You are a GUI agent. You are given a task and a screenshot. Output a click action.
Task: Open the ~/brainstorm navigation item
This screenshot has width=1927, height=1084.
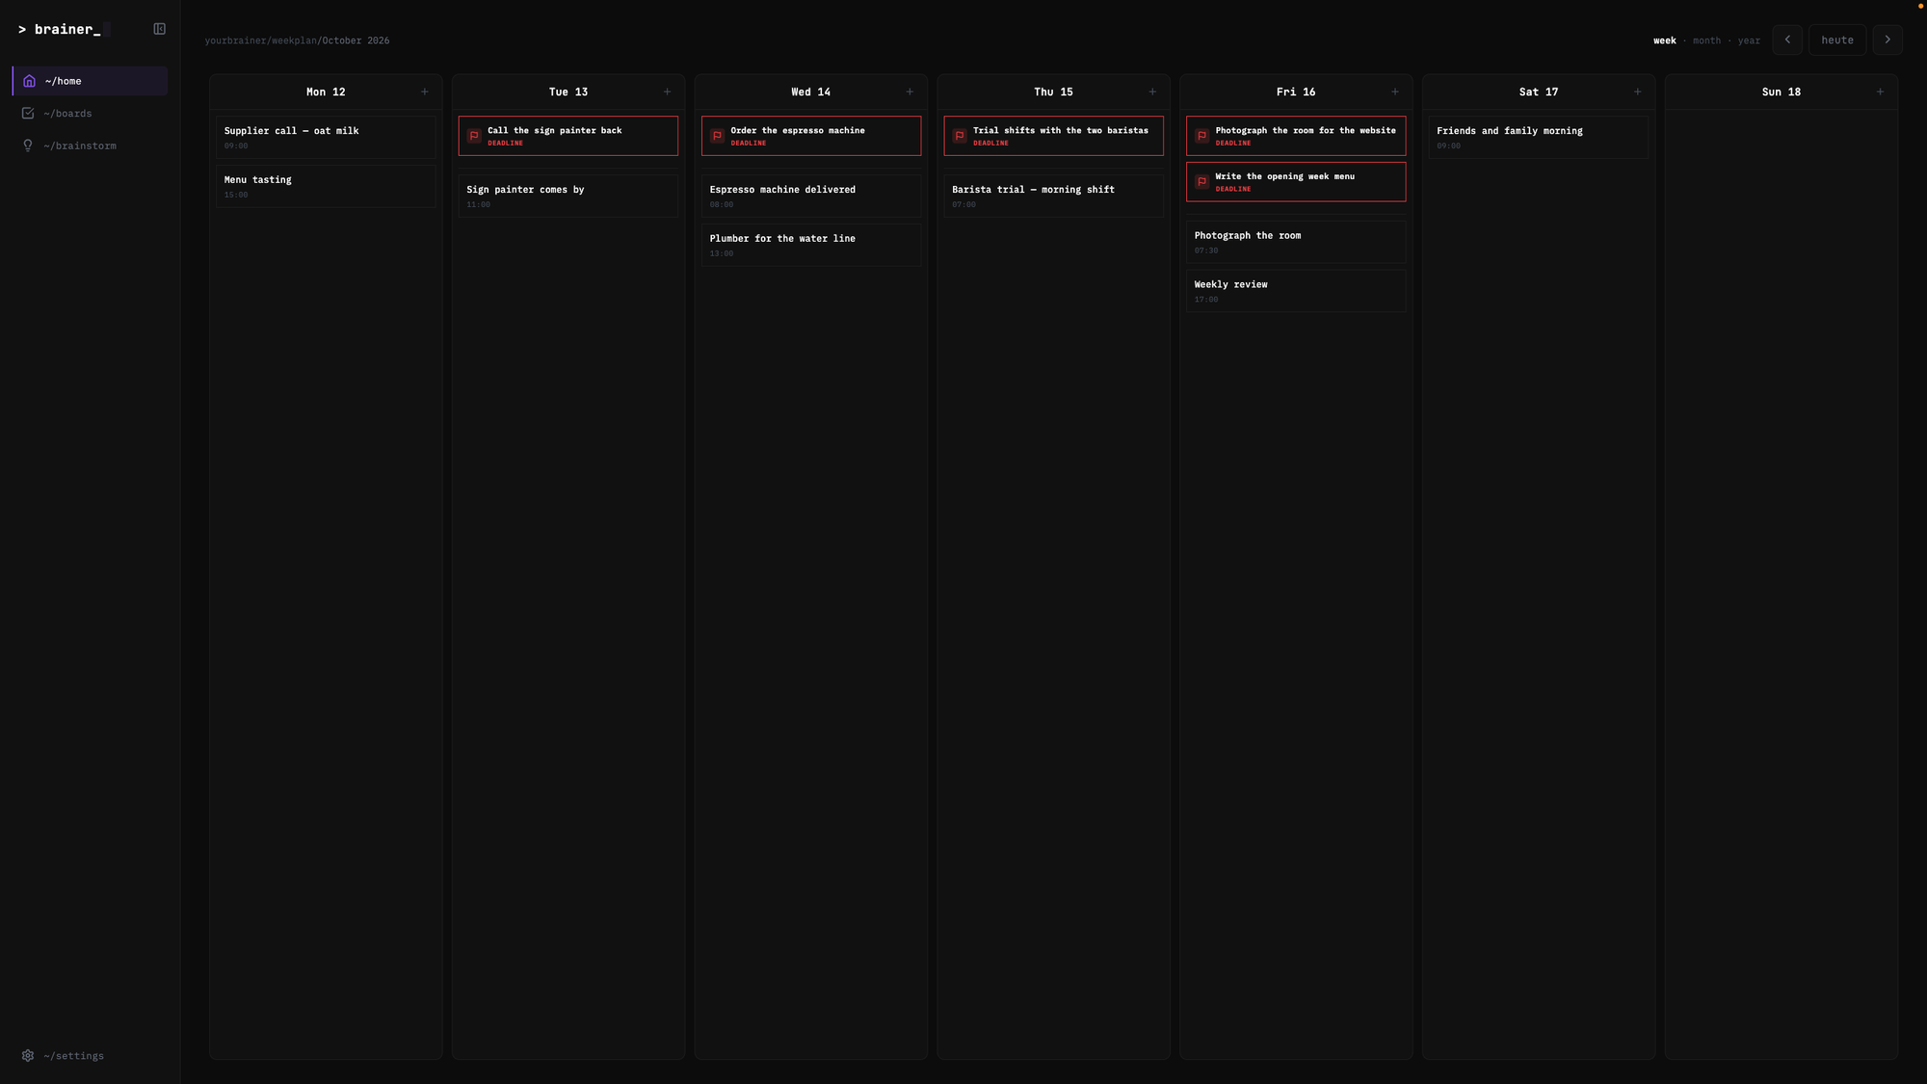(91, 145)
